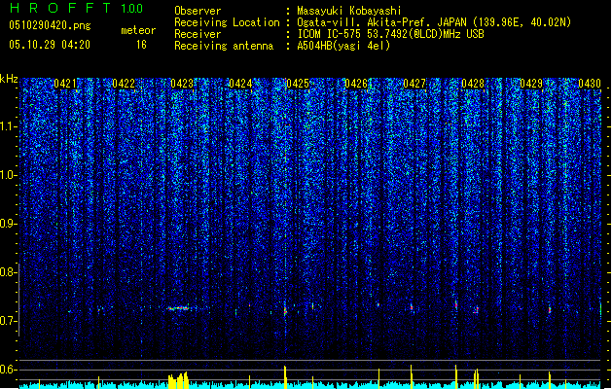Click the kHz axis unit label
Image resolution: width=612 pixels, height=389 pixels.
pyautogui.click(x=9, y=79)
